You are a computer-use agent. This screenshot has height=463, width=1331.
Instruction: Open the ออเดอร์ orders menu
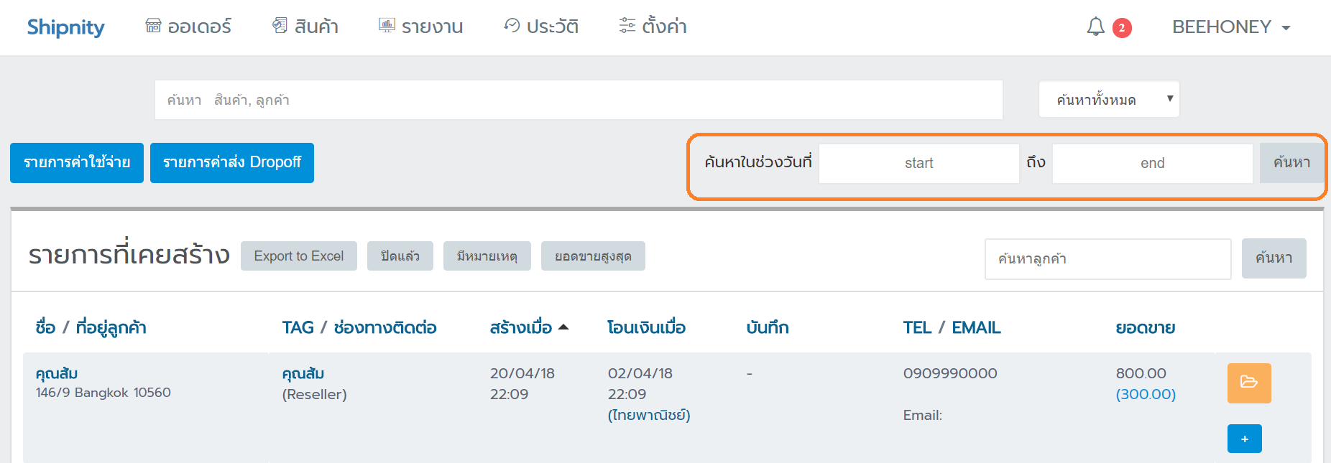pos(188,27)
